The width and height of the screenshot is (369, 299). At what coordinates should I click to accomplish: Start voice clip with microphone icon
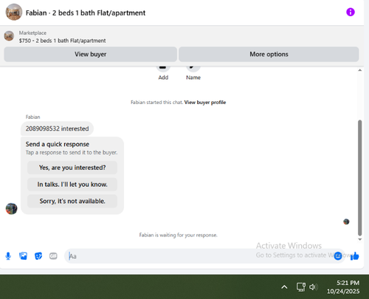pyautogui.click(x=8, y=256)
